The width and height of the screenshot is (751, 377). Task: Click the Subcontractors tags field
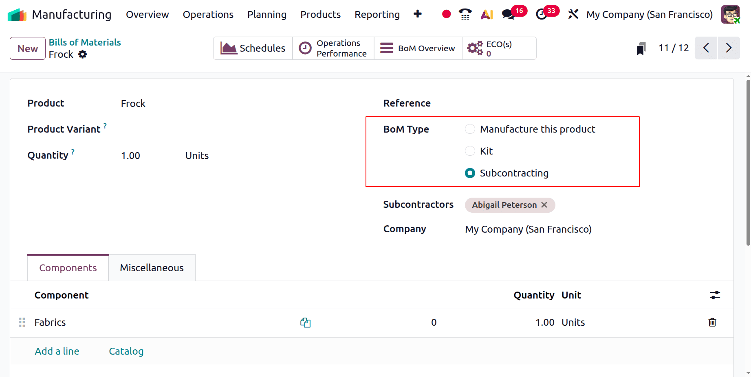tap(591, 205)
